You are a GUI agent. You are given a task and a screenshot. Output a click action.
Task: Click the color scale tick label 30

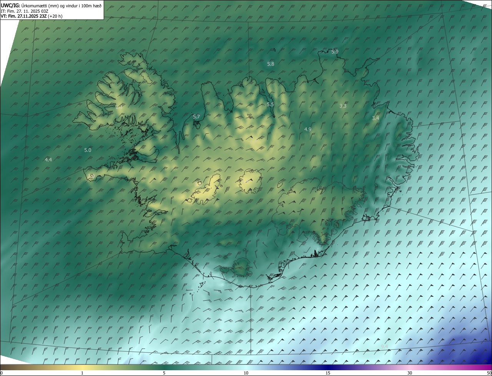410,373
